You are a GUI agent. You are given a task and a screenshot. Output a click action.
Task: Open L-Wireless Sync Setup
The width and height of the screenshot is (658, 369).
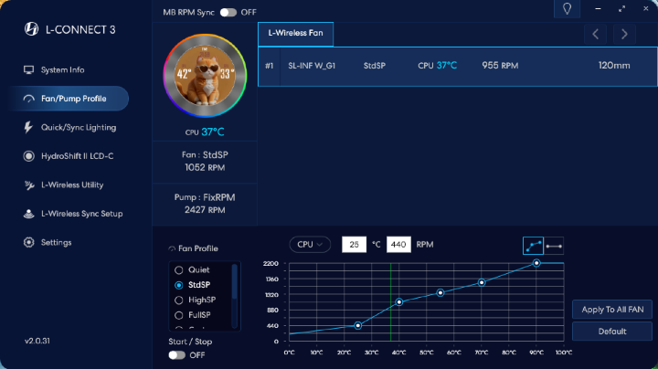(81, 214)
